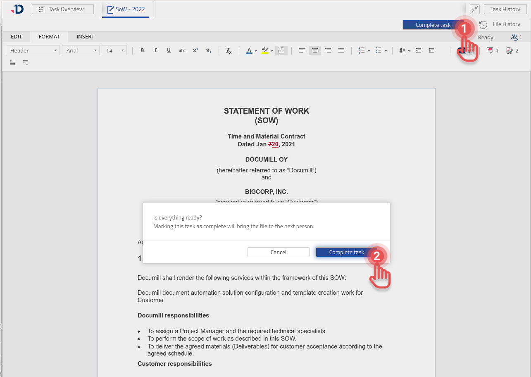
Task: Switch to the INSERT tab
Action: point(86,37)
